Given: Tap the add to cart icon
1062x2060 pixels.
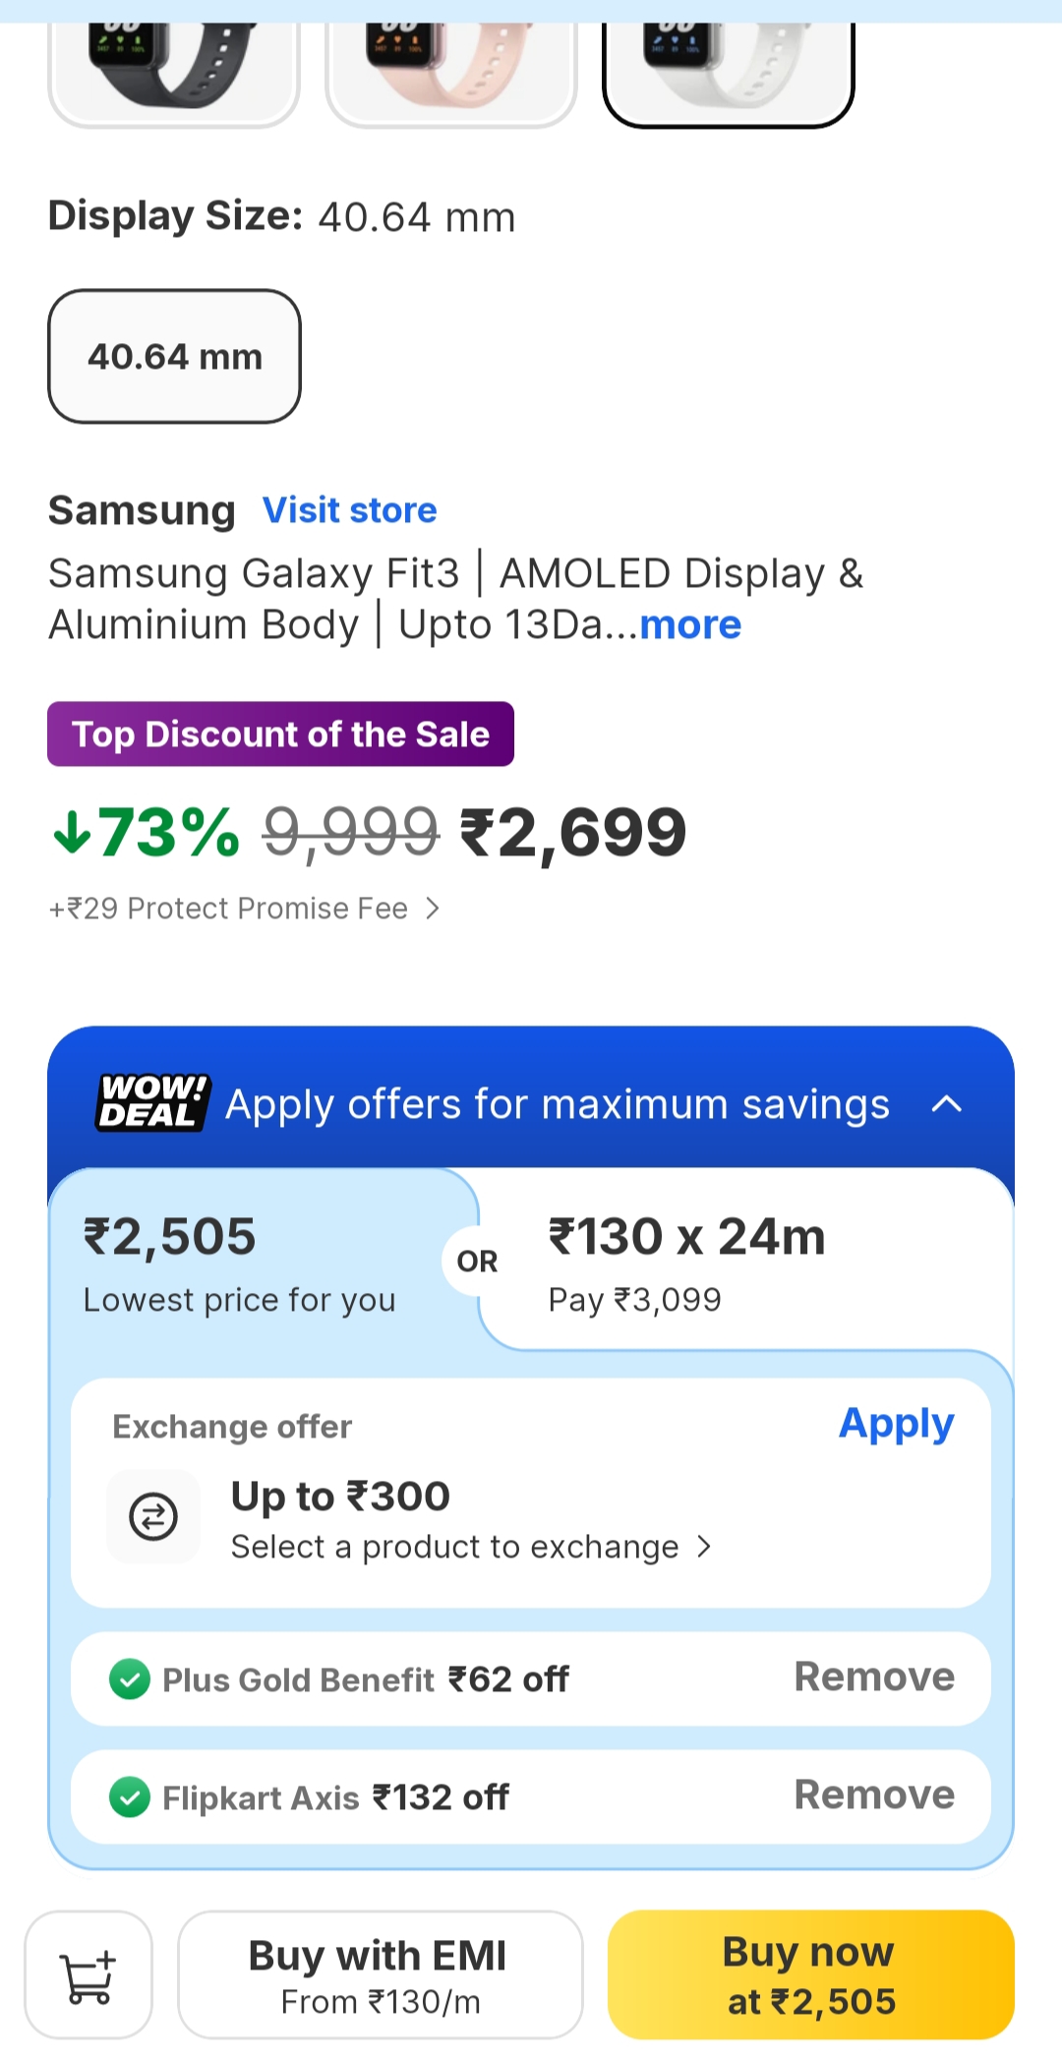Looking at the screenshot, I should tap(88, 1975).
